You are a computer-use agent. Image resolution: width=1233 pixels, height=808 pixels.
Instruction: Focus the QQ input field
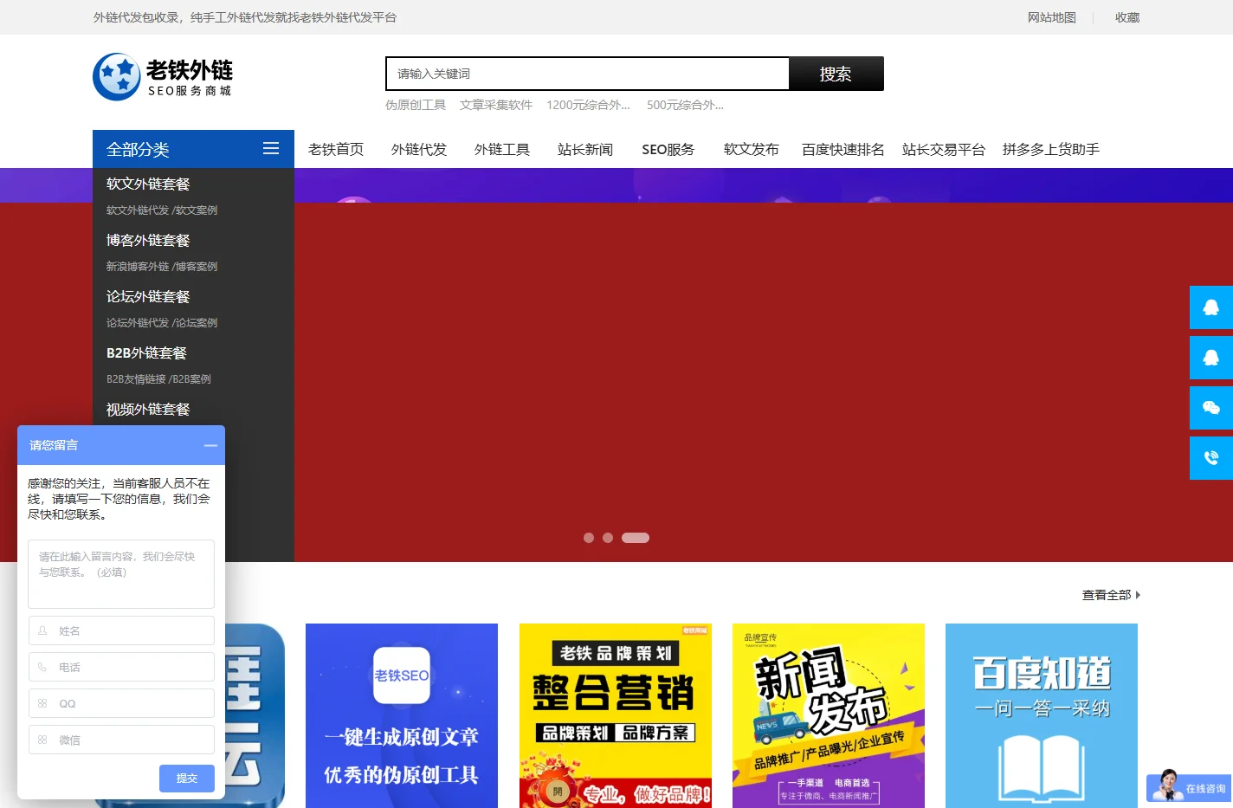click(x=121, y=703)
